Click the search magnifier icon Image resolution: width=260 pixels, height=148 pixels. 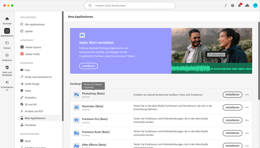90,6
